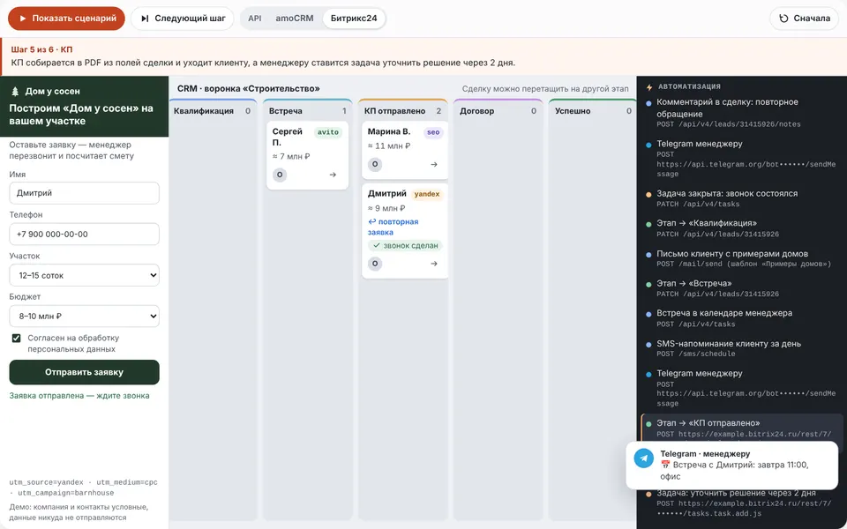Viewport: 847px width, 529px height.
Task: Click the seo tag on the Марина В. card
Action: (433, 132)
